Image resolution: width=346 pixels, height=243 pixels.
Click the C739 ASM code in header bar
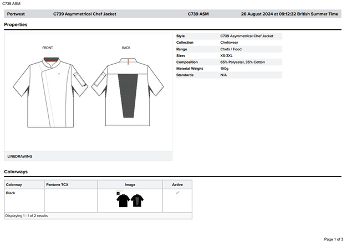pos(198,13)
